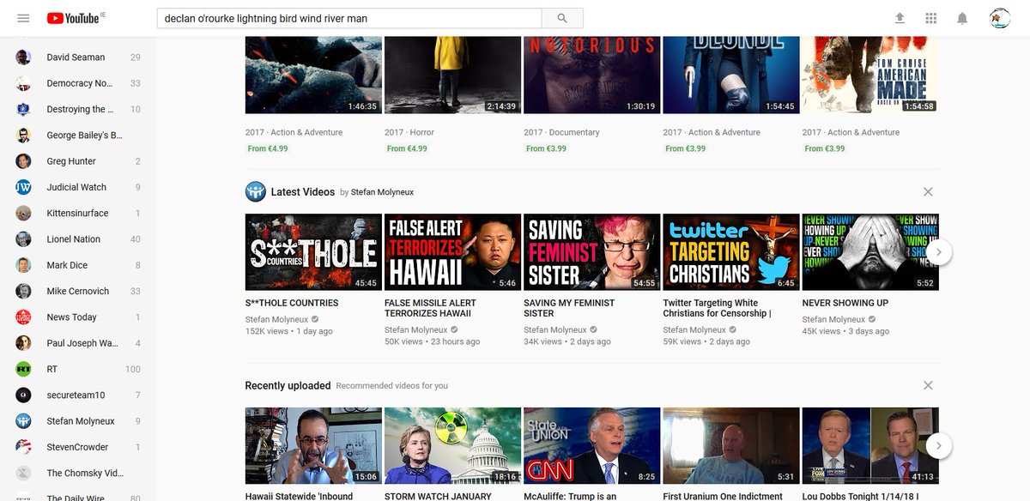
Task: Show next Latest Videos with arrow
Action: (939, 252)
